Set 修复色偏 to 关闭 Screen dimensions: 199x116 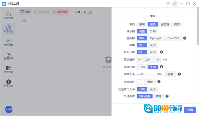[153, 67]
